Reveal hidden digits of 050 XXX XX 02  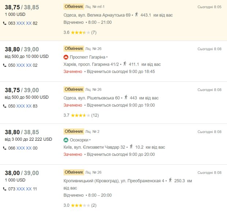pyautogui.click(x=24, y=65)
